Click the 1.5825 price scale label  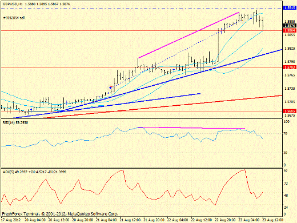click(x=290, y=49)
